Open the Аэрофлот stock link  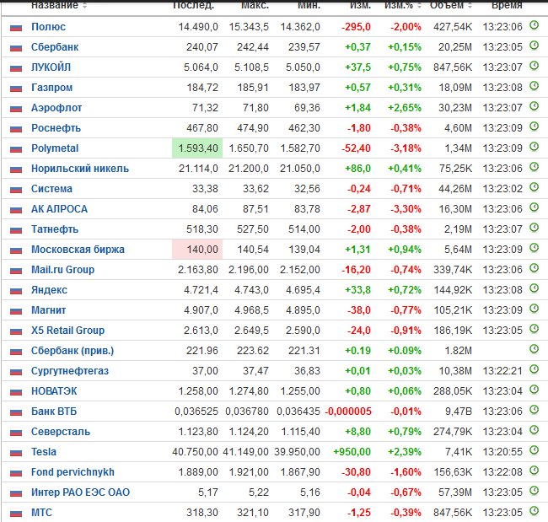pyautogui.click(x=56, y=108)
